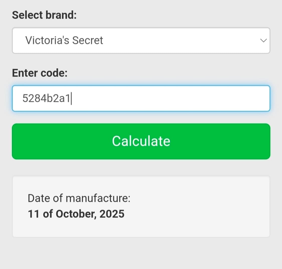The image size is (282, 269).
Task: Click the year 2025 in the result
Action: 112,214
